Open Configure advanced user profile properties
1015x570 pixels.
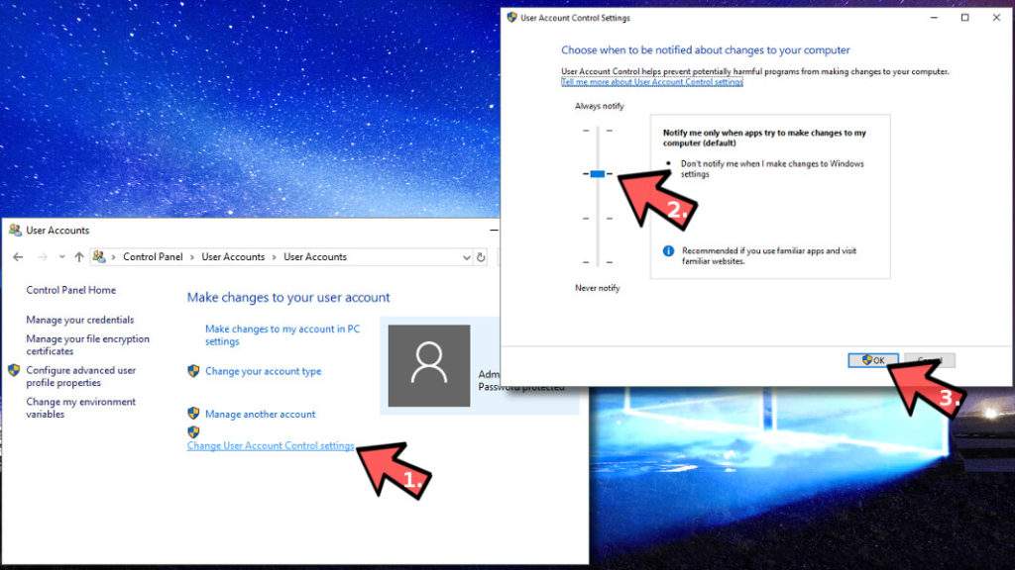81,376
